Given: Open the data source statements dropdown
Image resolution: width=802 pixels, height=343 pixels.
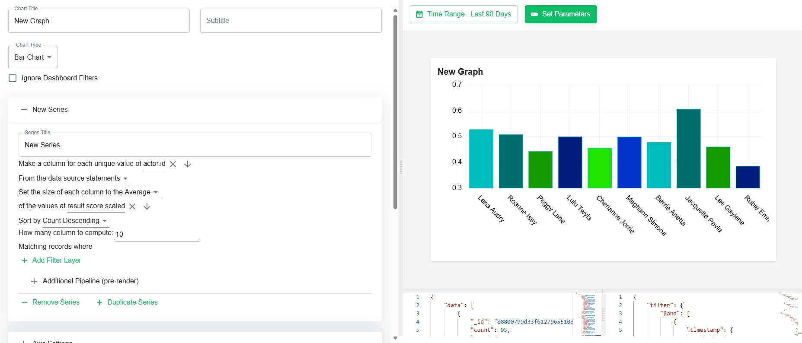Looking at the screenshot, I should [105, 178].
